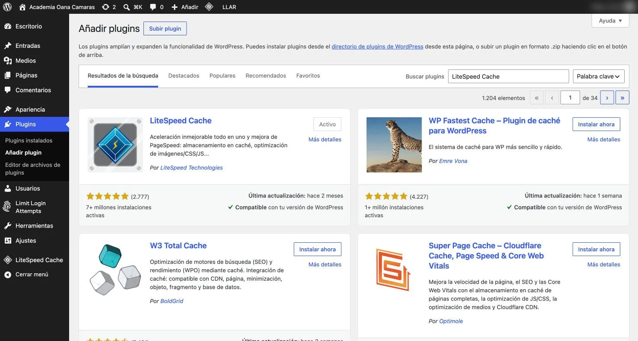Expand the Ayuda help panel
Viewport: 638px width, 341px height.
[x=610, y=21]
